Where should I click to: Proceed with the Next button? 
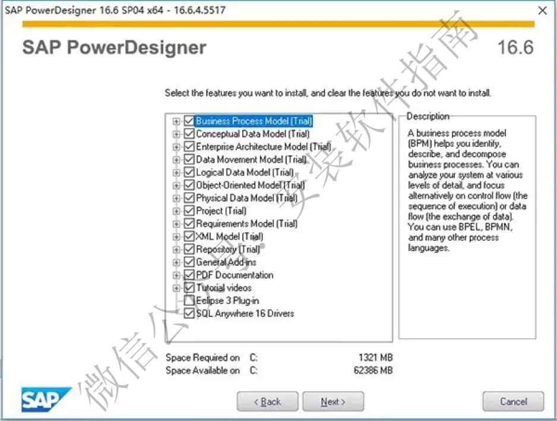click(333, 401)
